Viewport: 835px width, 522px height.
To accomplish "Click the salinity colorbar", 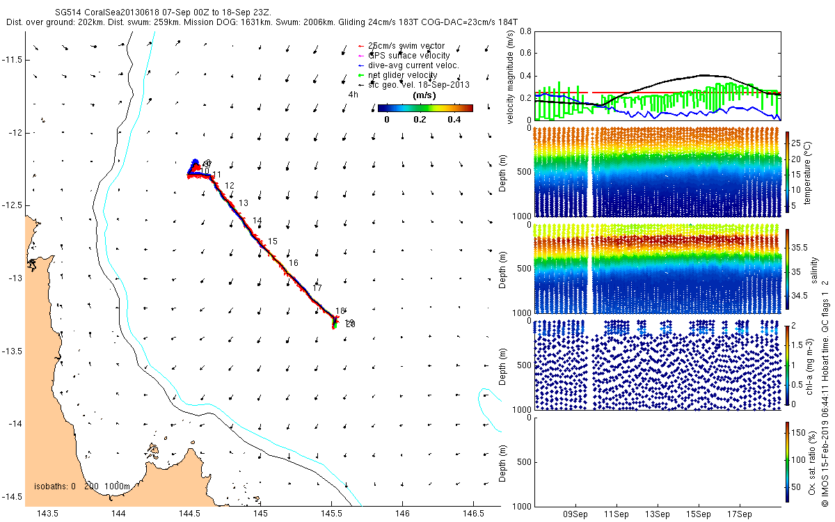I will [x=788, y=269].
